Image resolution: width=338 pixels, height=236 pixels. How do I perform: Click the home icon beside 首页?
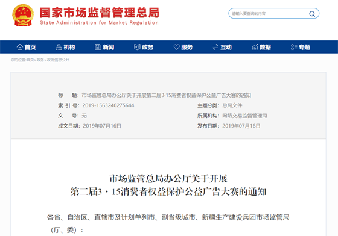20,47
